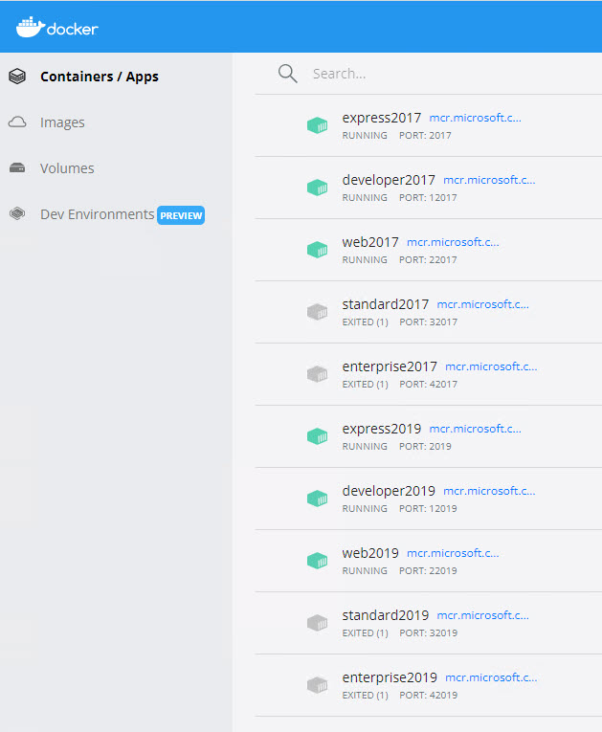The height and width of the screenshot is (732, 602).
Task: Click PORT: 42019 text
Action: 428,695
